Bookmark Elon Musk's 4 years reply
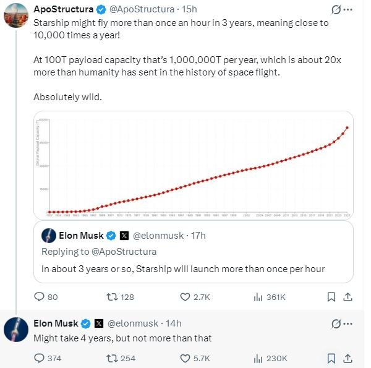The height and width of the screenshot is (368, 371). click(331, 358)
